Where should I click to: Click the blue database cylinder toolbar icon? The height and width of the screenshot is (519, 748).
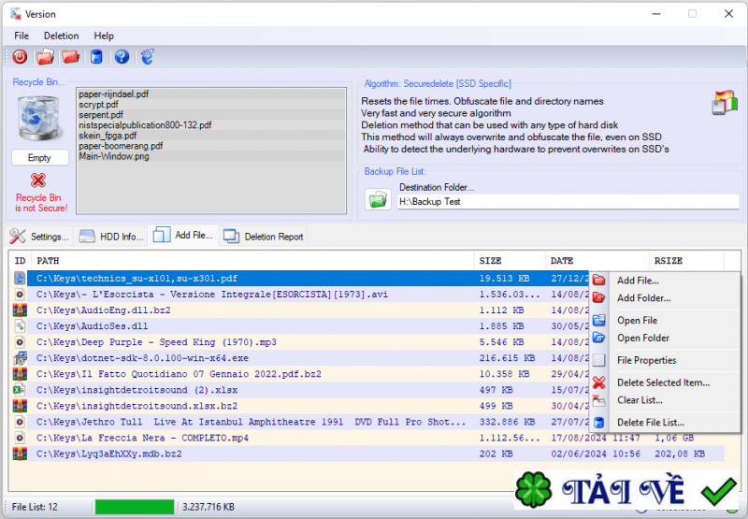point(96,57)
